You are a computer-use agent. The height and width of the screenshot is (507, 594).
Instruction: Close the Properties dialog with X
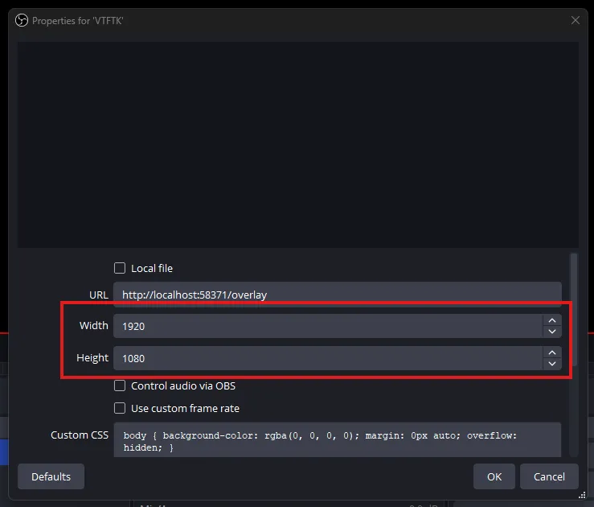coord(575,20)
